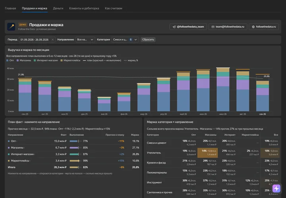Screen dimensions: 286x198
Task: Toggle the Маркетплейсы legend series
Action: 70,60
